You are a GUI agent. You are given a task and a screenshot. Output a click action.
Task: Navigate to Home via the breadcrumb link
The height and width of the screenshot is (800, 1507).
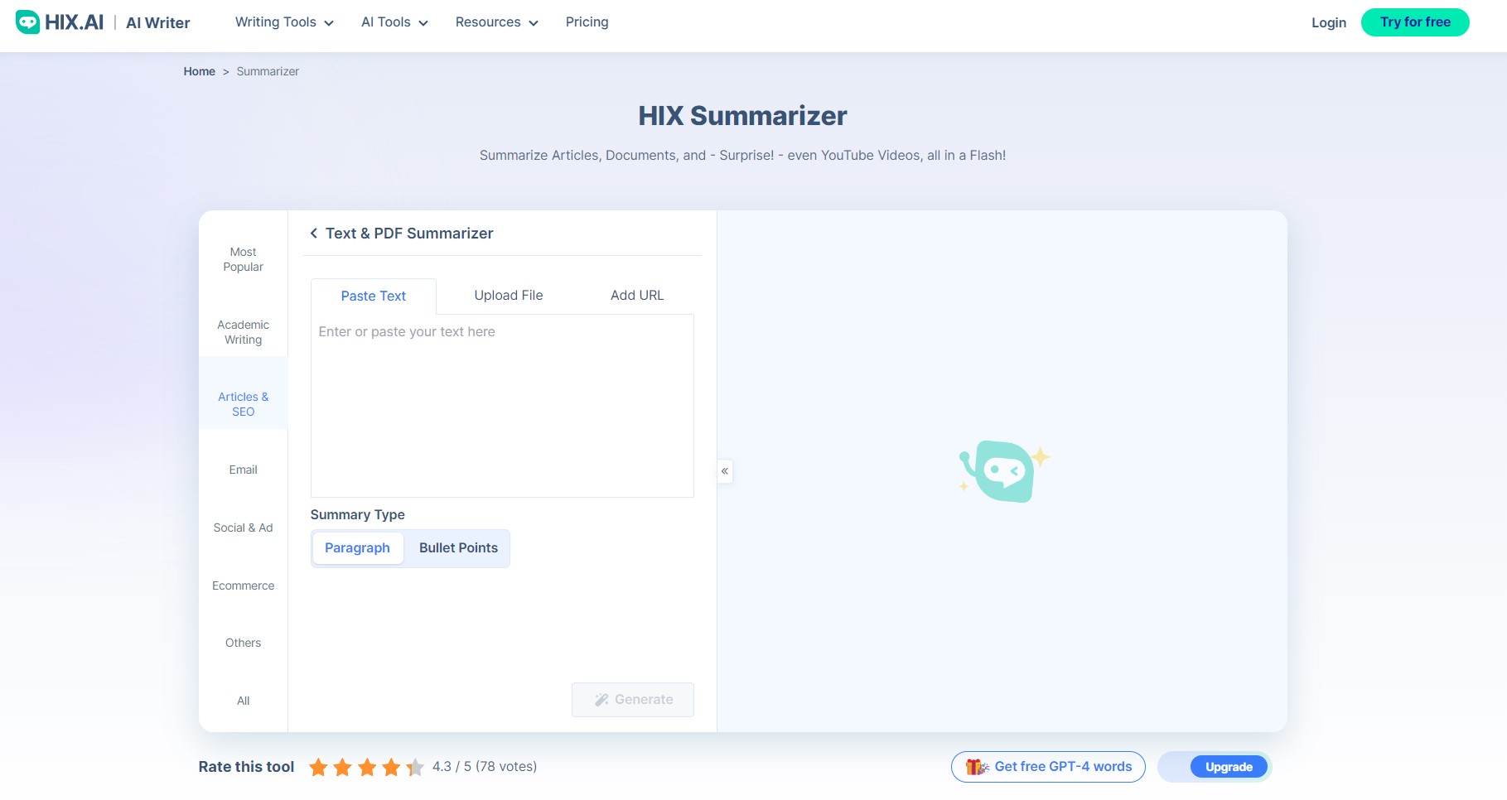coord(199,71)
